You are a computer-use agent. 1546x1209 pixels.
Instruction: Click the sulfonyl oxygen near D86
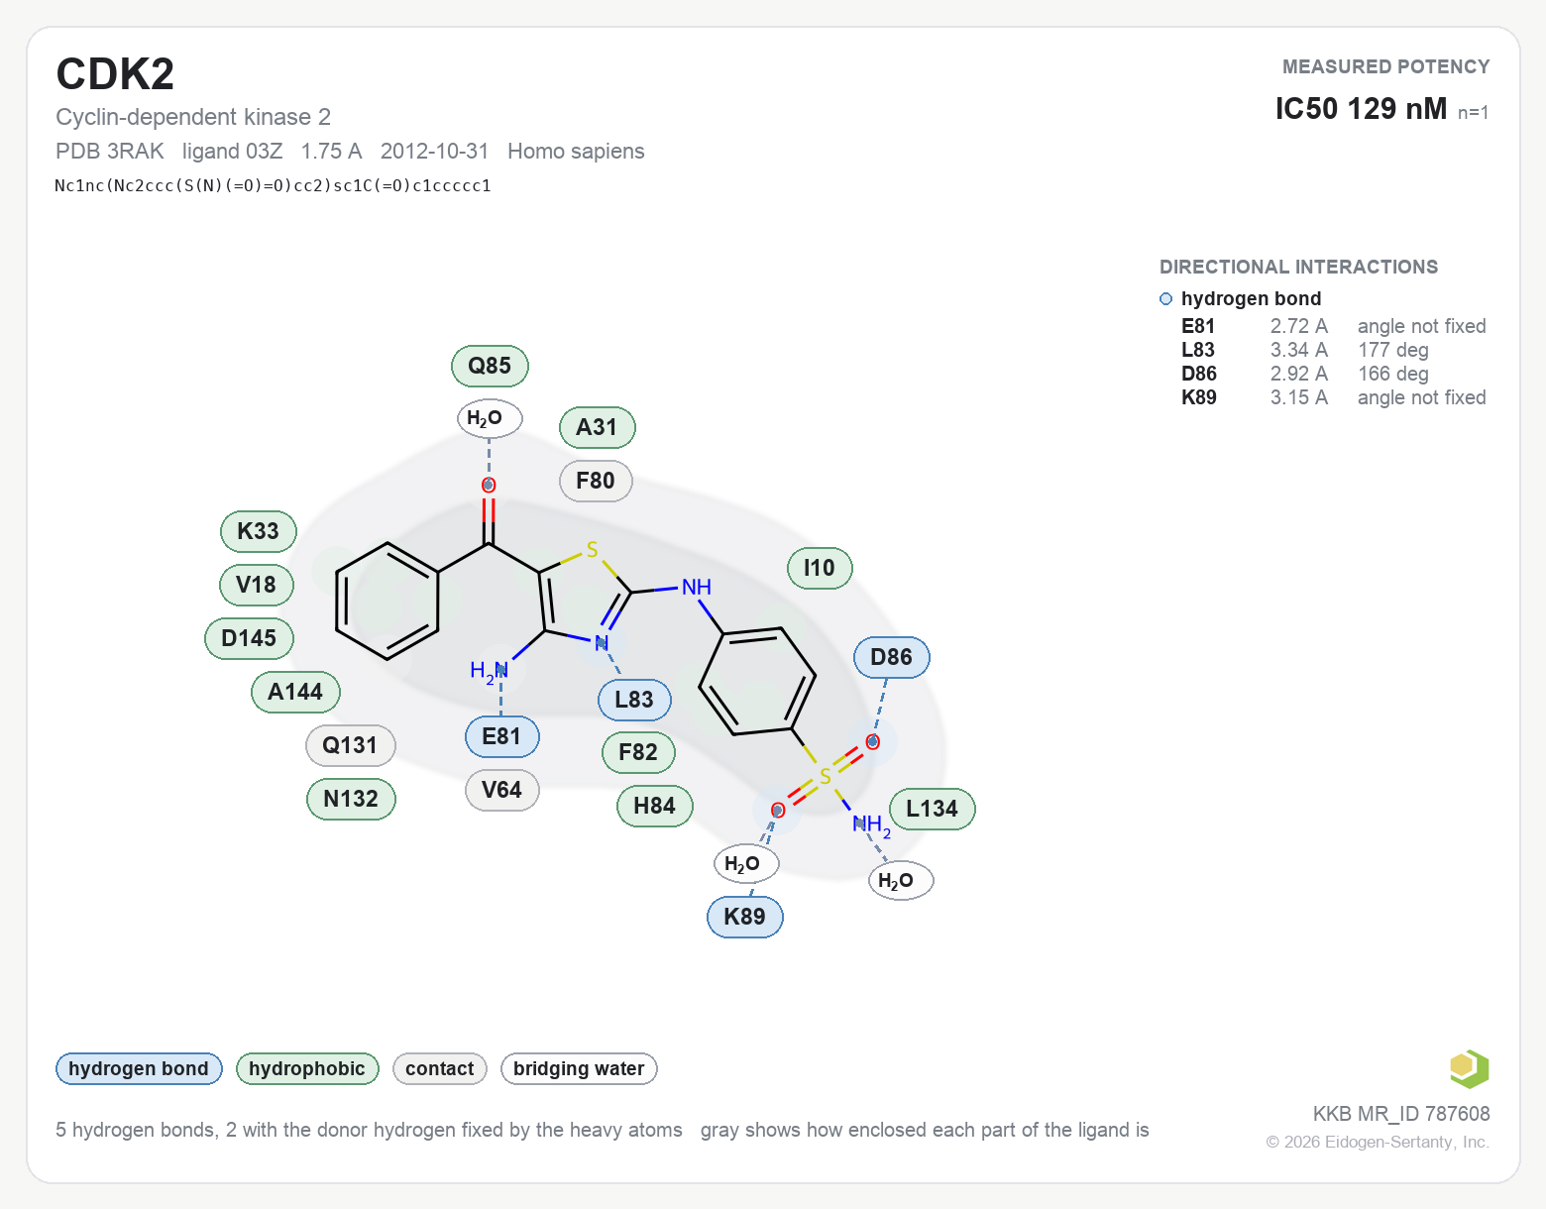(x=872, y=741)
